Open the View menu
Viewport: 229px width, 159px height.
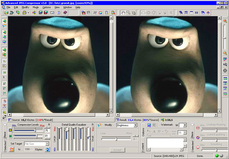pos(57,7)
